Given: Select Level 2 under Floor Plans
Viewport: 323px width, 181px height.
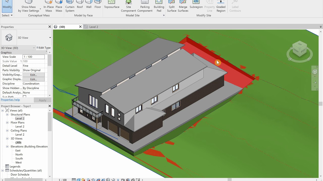Looking at the screenshot, I should (x=20, y=126).
